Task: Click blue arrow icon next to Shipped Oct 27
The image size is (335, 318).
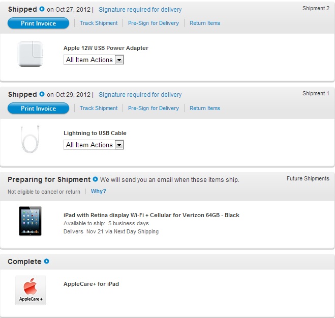Action: pos(42,9)
